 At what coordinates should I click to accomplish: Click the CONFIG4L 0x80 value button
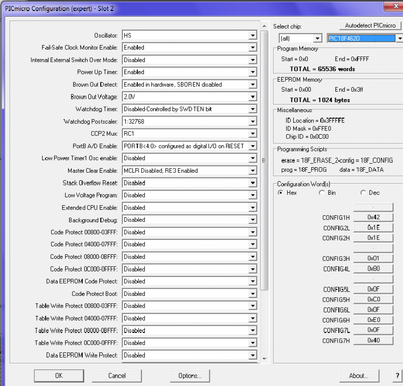[x=373, y=269]
